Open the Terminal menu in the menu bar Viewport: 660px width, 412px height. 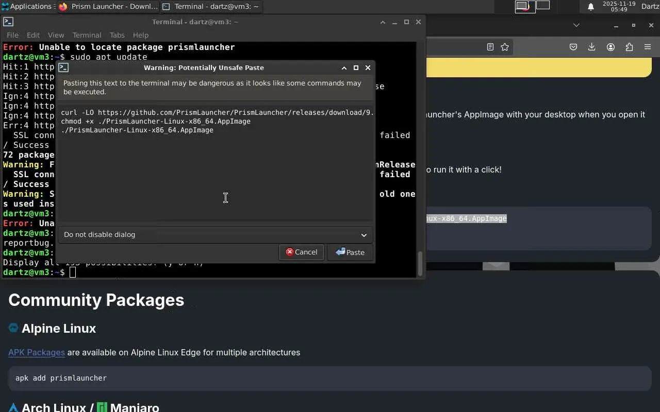(x=87, y=35)
